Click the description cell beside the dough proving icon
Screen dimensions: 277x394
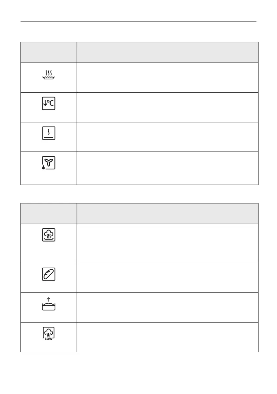tap(167, 307)
